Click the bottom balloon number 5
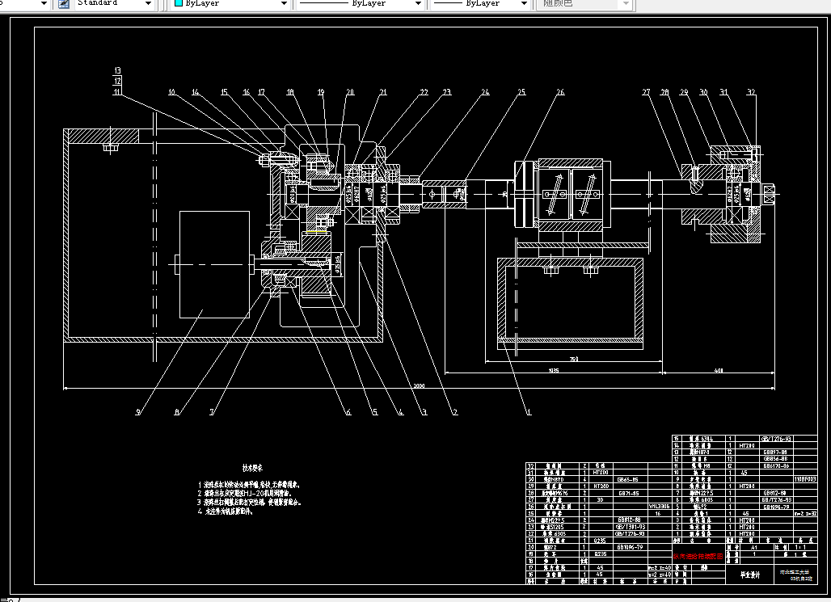This screenshot has width=831, height=602. tap(375, 412)
